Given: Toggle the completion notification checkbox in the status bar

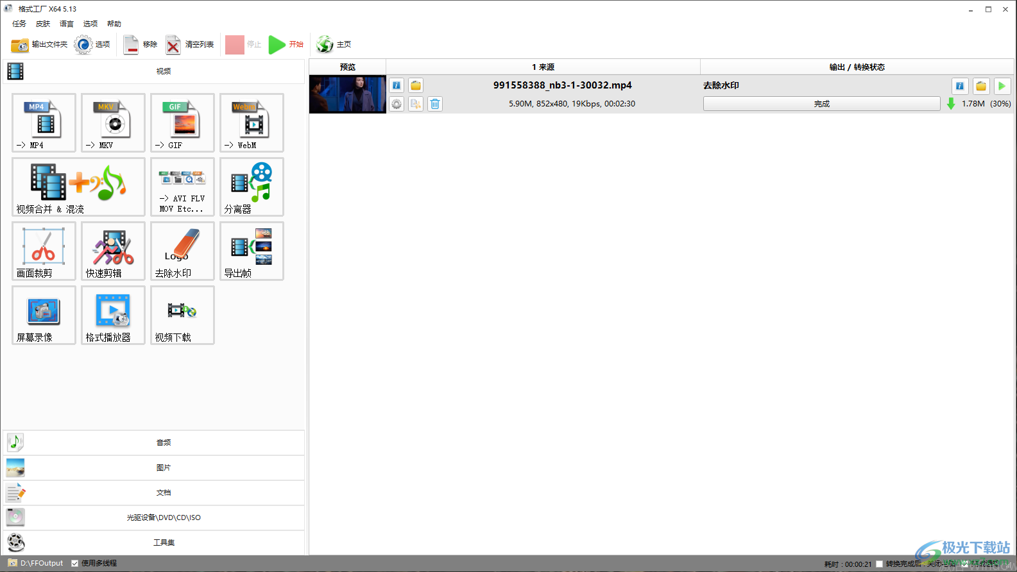Looking at the screenshot, I should pos(964,564).
